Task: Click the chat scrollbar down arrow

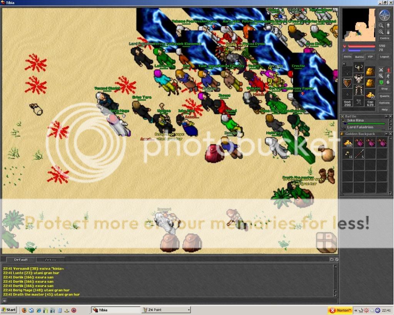Action: [335, 295]
